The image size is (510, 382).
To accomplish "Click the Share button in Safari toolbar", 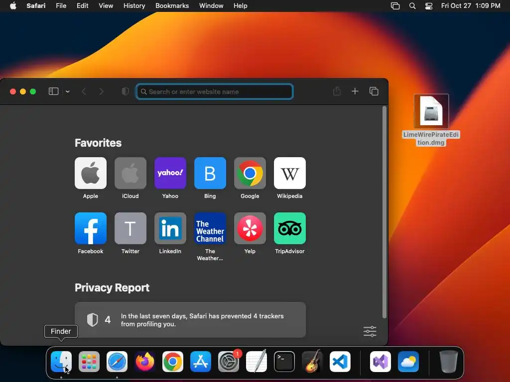I will click(337, 92).
